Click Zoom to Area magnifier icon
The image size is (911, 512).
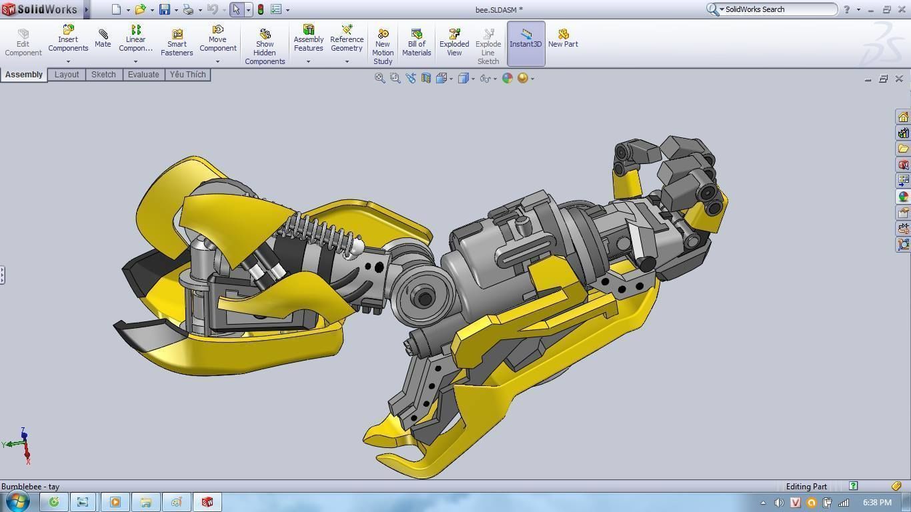pos(395,78)
